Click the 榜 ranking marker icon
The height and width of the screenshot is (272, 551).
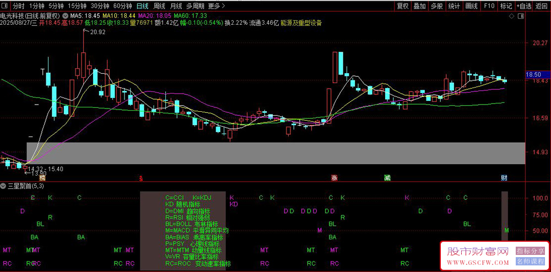tap(42, 178)
